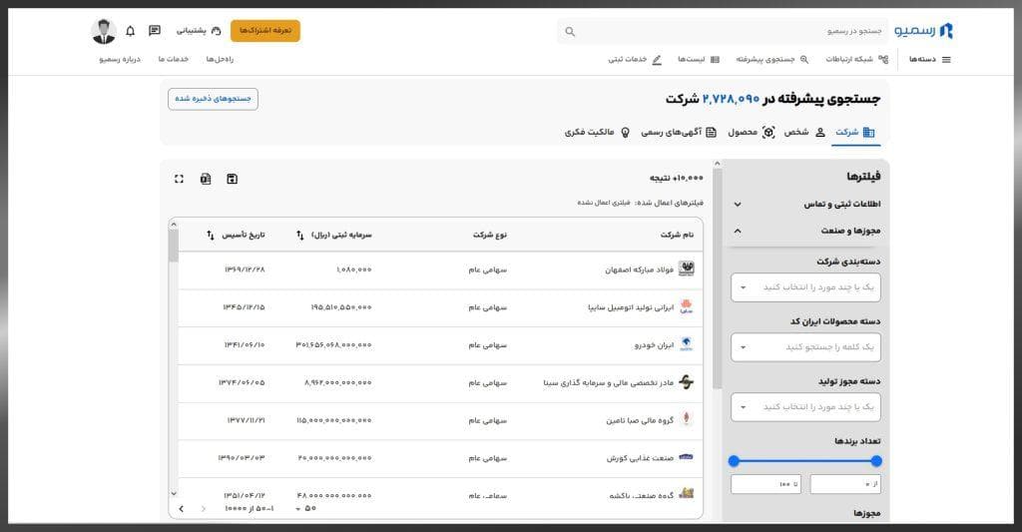
Task: Click the filters panel vertical scrollbar
Action: (x=717, y=278)
